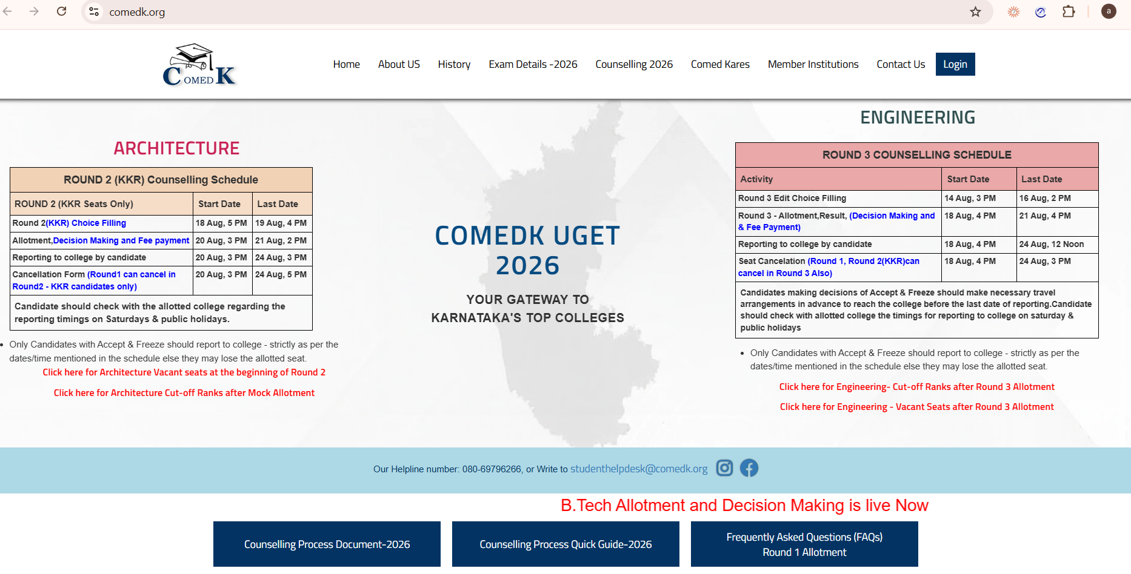Open the browser profile avatar

point(1109,12)
